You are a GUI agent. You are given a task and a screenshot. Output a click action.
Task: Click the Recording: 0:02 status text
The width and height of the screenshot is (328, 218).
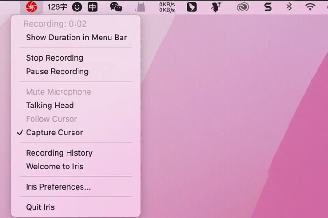[55, 24]
